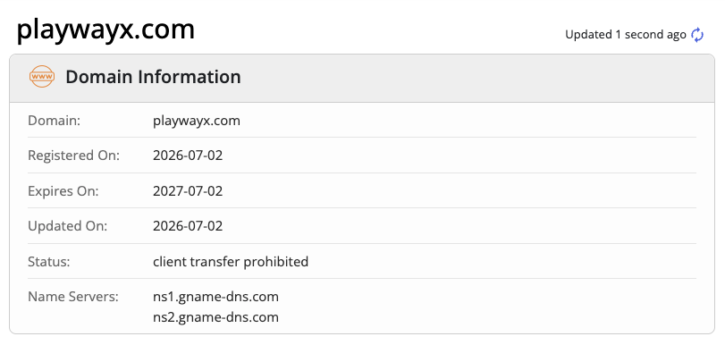Click the blue refresh arrows icon
The image size is (725, 345).
tap(696, 35)
